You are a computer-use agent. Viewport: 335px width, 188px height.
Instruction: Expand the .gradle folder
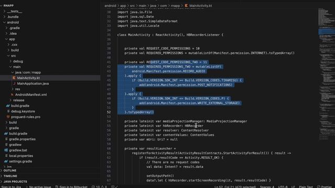[6, 28]
